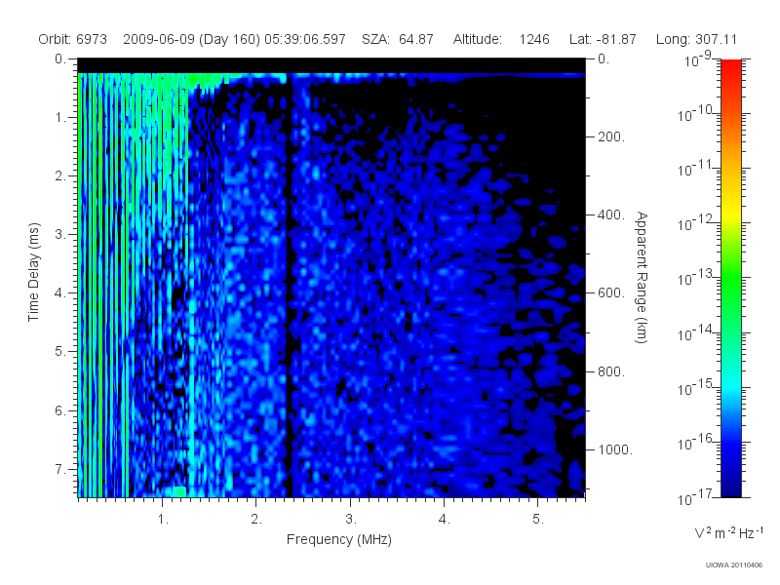Click the 1000. tick on apparent range axis
The height and width of the screenshot is (585, 780).
point(615,449)
